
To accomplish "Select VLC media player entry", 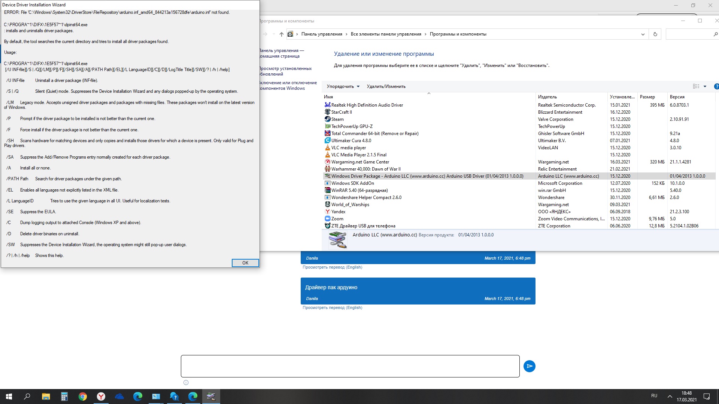I will pyautogui.click(x=519, y=148).
